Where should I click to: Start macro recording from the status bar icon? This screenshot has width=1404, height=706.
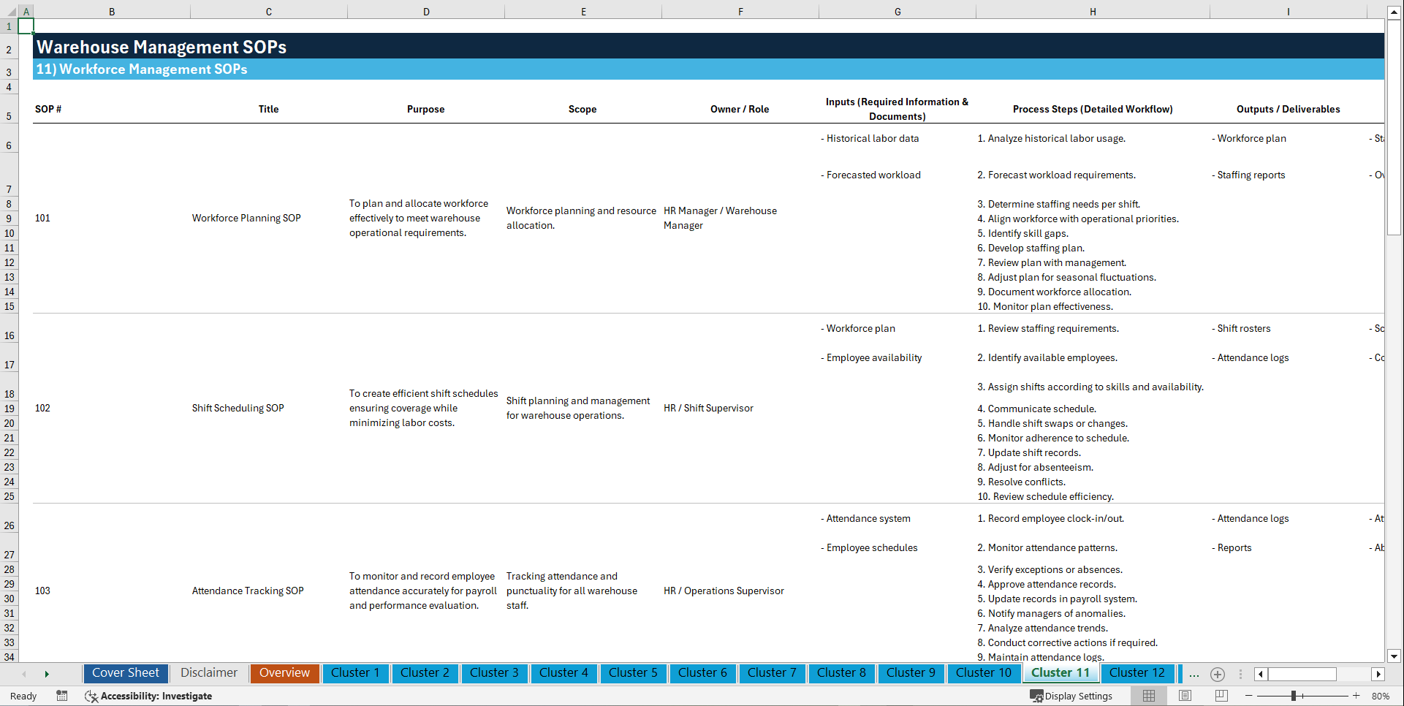pos(62,696)
